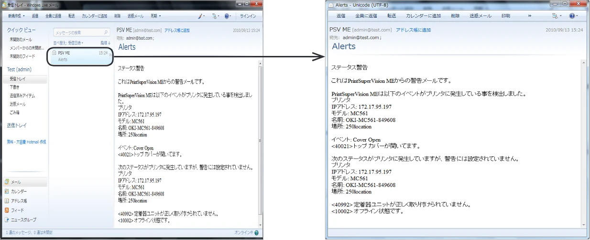Click 迷惑メール in the Alerts window toolbar

point(480,16)
